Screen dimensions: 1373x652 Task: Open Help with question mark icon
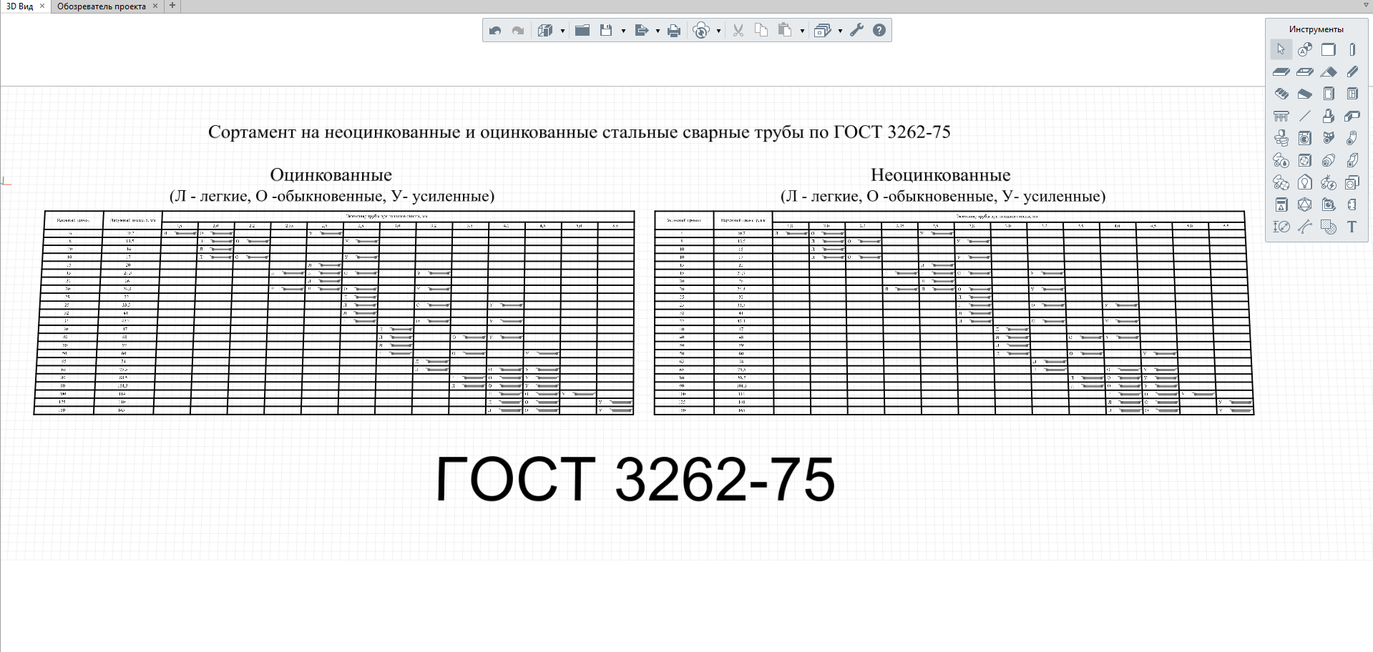click(879, 30)
